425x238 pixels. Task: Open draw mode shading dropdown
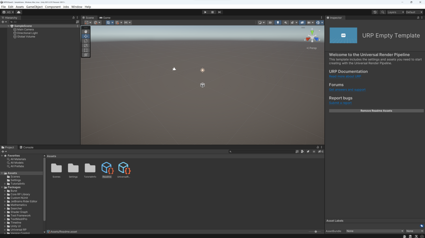pos(261,23)
